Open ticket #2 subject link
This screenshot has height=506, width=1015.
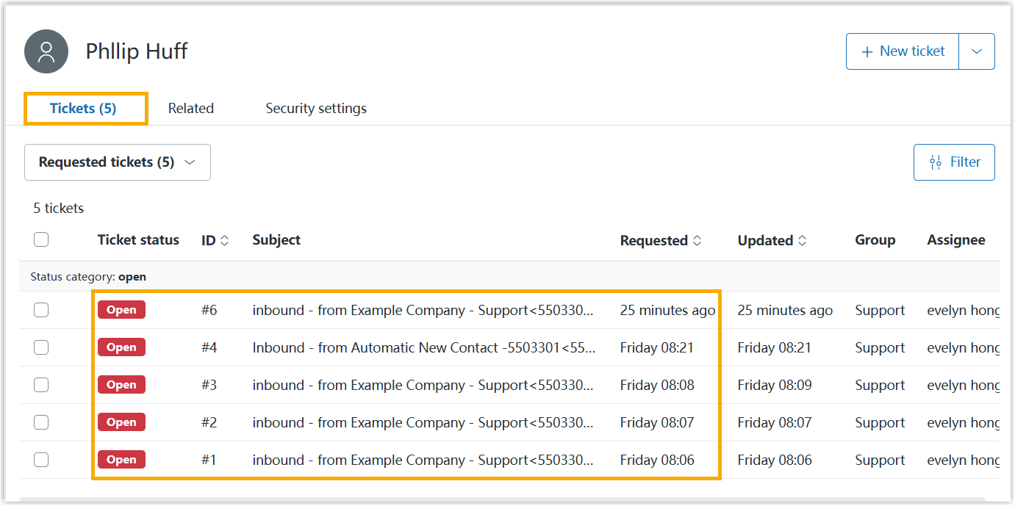[x=423, y=422]
